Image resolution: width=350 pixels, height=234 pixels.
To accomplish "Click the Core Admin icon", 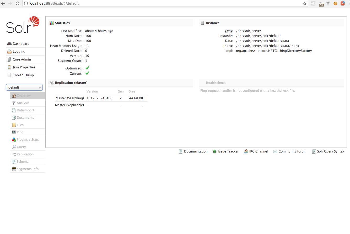I will pyautogui.click(x=9, y=59).
